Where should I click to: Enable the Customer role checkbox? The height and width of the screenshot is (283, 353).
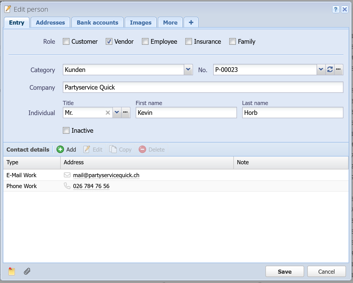pos(66,41)
